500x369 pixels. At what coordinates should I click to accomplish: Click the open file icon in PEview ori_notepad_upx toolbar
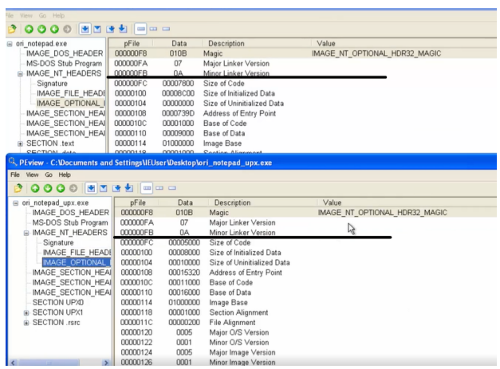(x=18, y=188)
